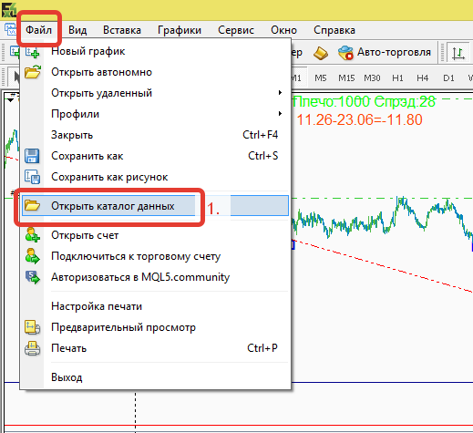
Task: Choose Предварительный просмотр
Action: coord(155,327)
